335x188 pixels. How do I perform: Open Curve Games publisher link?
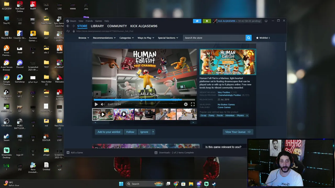[224, 107]
